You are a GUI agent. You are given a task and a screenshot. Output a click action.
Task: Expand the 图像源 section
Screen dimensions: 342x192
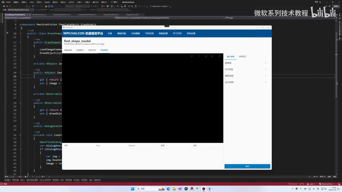pos(246,63)
